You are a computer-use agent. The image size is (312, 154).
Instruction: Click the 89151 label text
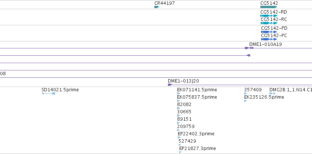[184, 119]
